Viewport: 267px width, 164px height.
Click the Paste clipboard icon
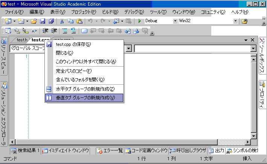tap(79, 21)
